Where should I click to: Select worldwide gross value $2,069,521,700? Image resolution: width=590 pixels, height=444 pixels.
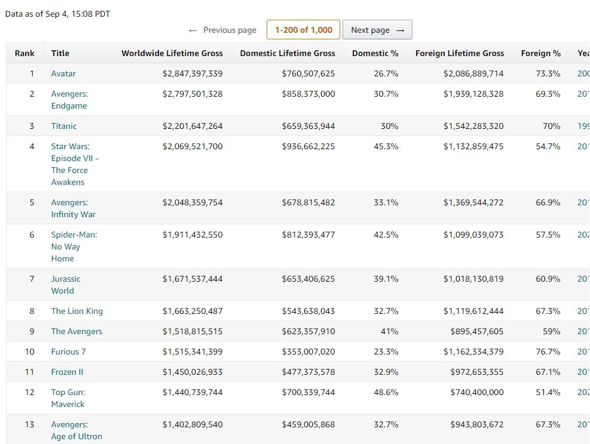(192, 146)
